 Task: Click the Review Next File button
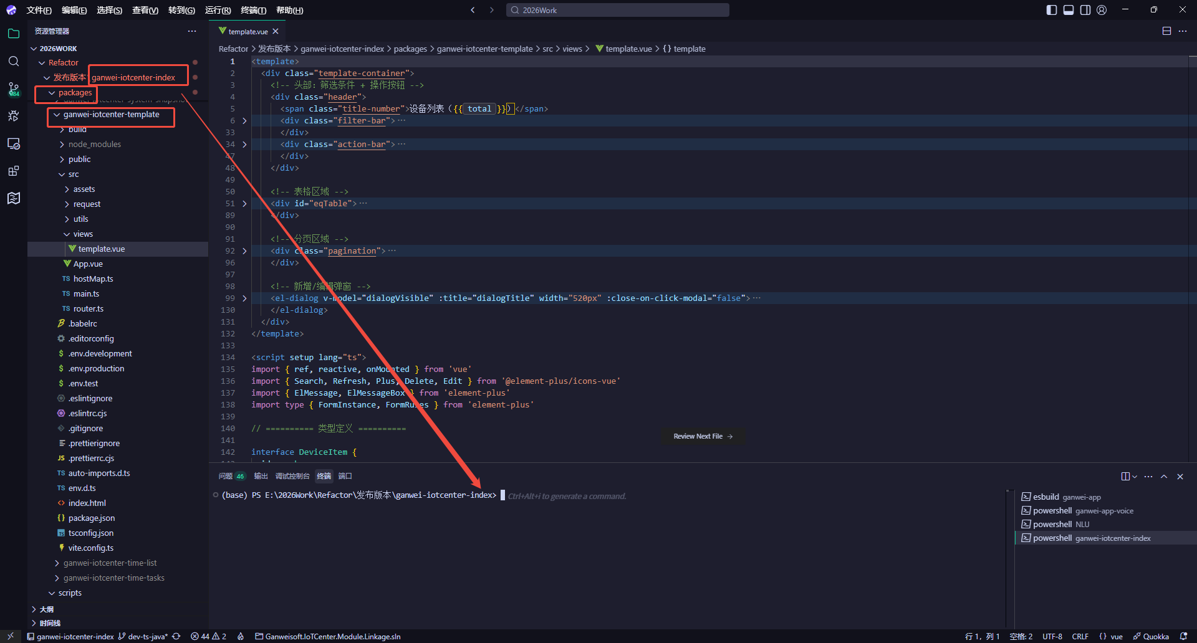[x=703, y=436]
